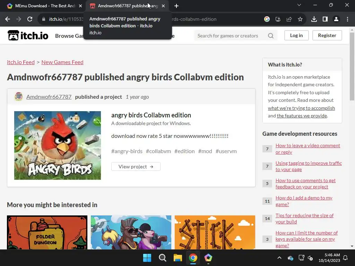This screenshot has height=266, width=355.
Task: Open the Browse Games menu item
Action: point(69,36)
